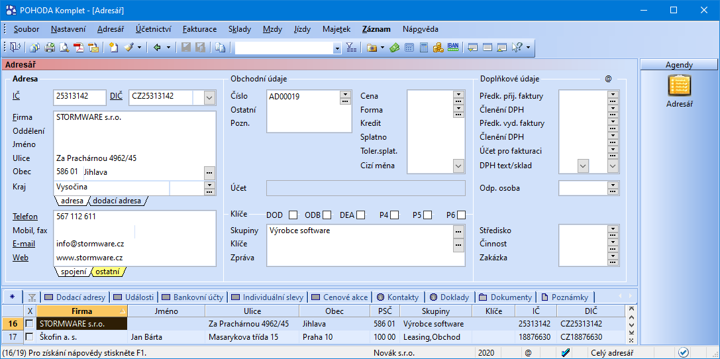Viewport: 720px width, 359px height.
Task: Click the help cursor question mark icon
Action: pos(517,47)
